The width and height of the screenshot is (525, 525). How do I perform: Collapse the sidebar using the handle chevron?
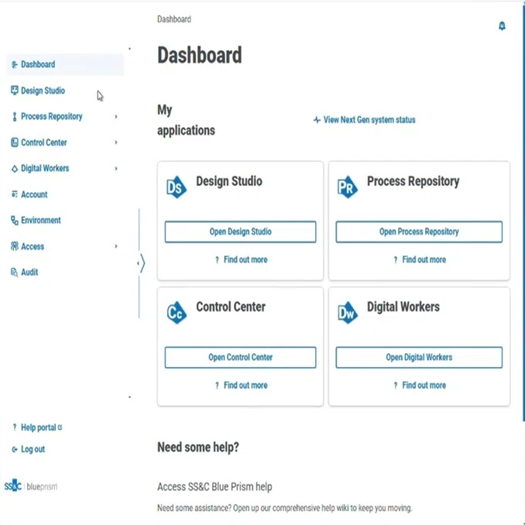(141, 263)
